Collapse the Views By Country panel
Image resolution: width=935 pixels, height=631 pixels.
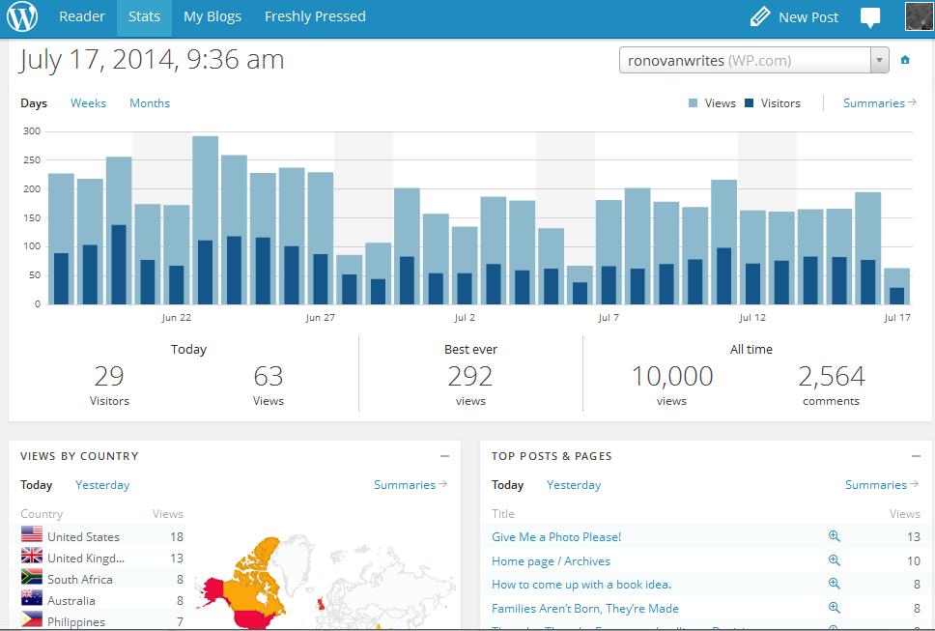tap(444, 456)
